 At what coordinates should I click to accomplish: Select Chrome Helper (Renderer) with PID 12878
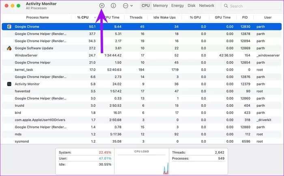pyautogui.click(x=142, y=34)
